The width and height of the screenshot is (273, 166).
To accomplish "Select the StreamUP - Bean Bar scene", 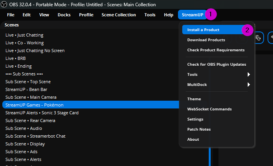I will point(26,89).
